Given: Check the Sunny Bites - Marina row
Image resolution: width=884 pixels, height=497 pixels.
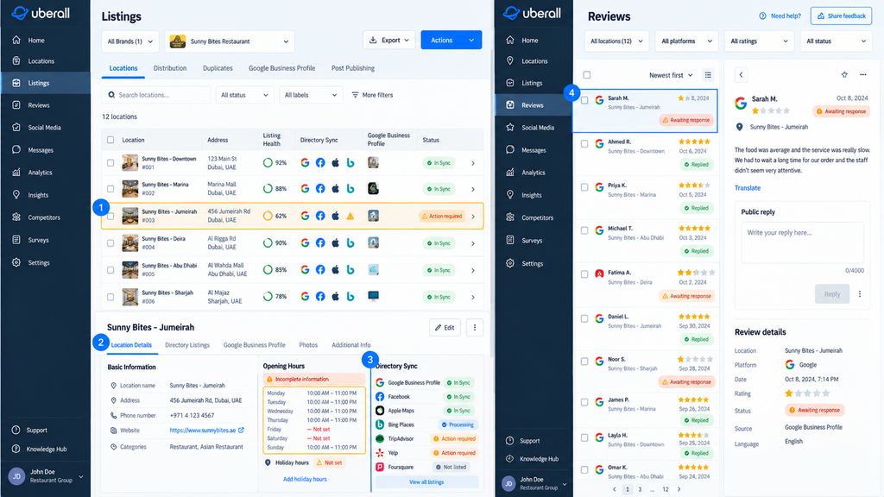Looking at the screenshot, I should [x=110, y=189].
